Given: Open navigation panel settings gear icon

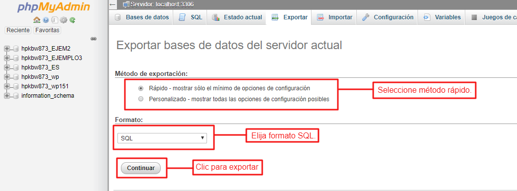Looking at the screenshot, I should point(63,20).
